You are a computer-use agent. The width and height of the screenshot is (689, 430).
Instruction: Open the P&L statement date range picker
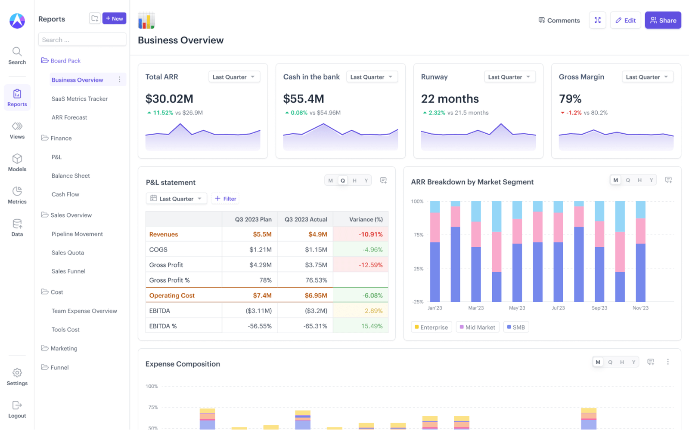tap(176, 198)
